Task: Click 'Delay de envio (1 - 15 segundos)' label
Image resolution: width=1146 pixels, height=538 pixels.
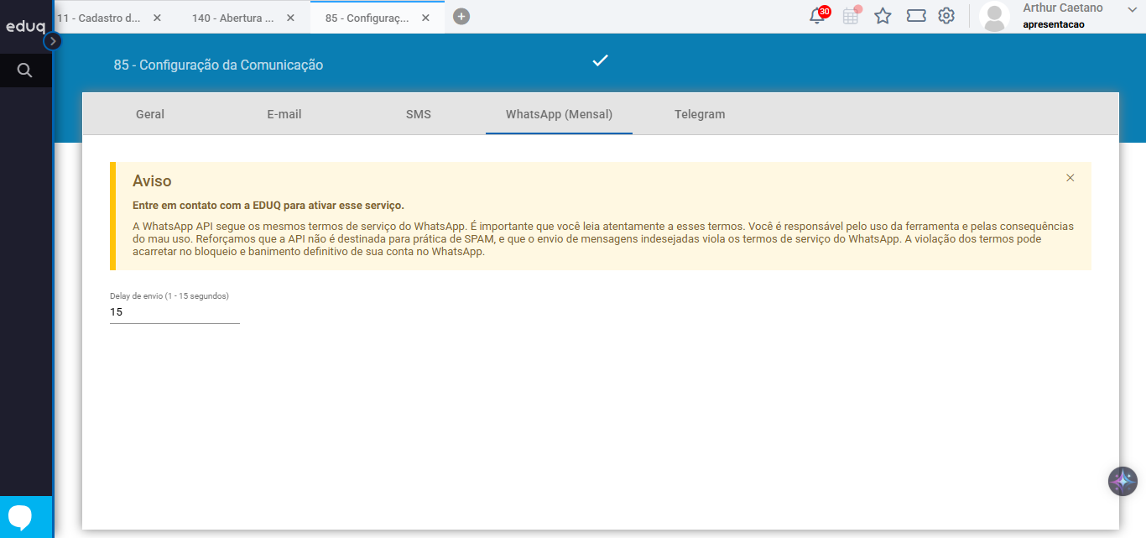Action: [169, 296]
